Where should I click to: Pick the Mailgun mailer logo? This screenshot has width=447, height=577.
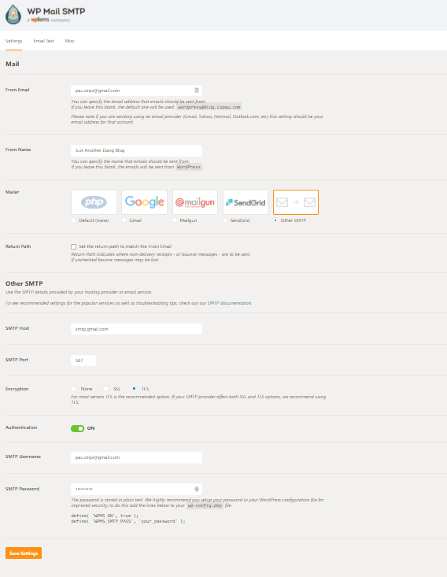(x=195, y=202)
